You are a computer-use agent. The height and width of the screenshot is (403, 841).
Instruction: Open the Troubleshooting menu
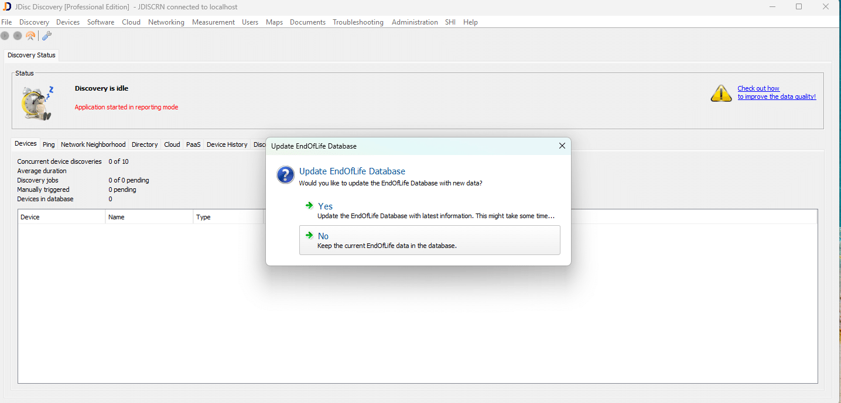[x=358, y=22]
